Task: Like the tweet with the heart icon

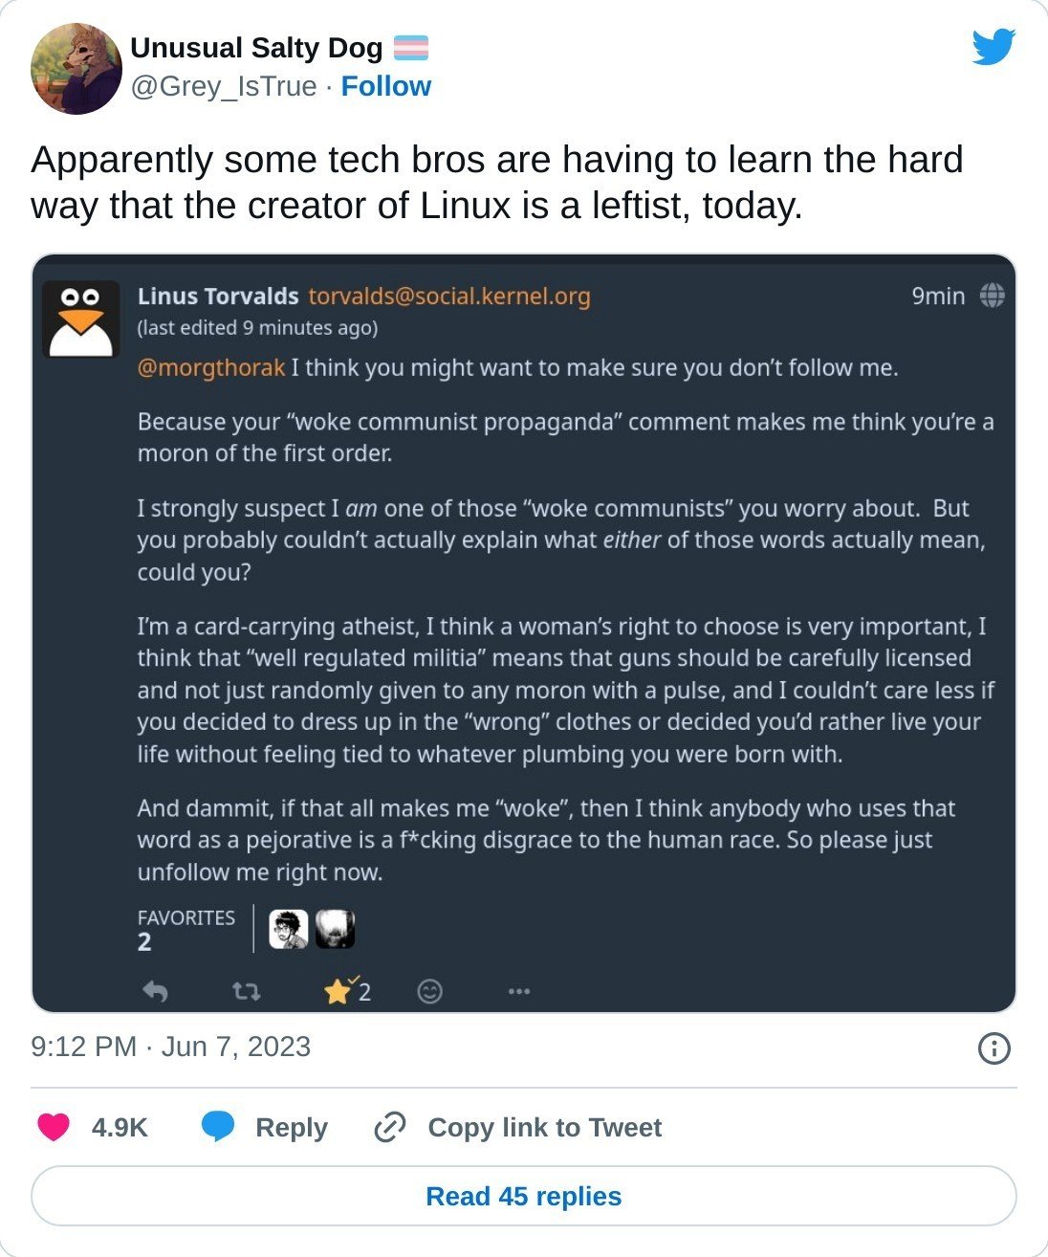Action: click(54, 1127)
